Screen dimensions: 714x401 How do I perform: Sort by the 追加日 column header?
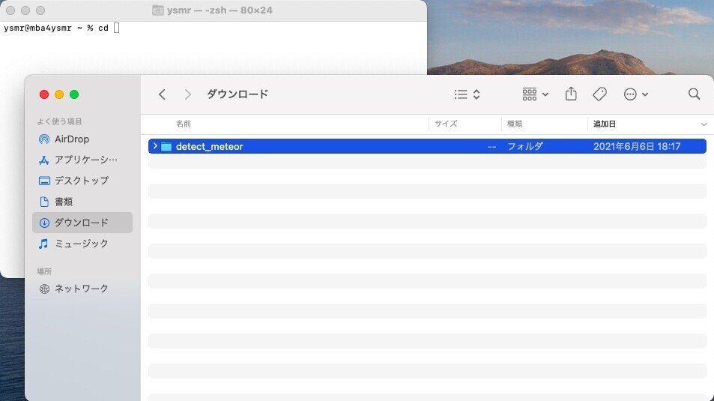point(605,124)
